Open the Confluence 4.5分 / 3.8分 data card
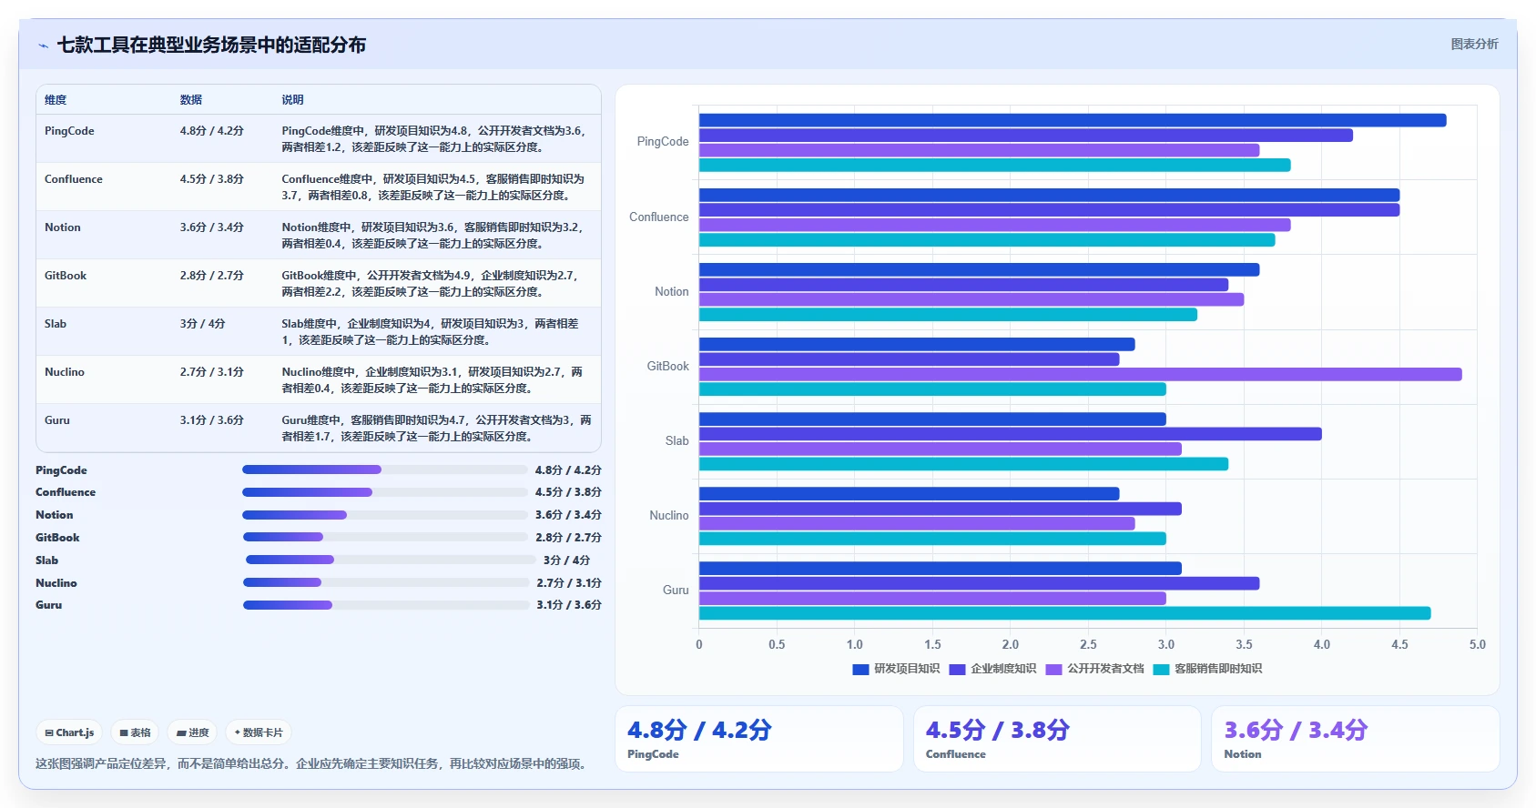1536x808 pixels. (1057, 739)
